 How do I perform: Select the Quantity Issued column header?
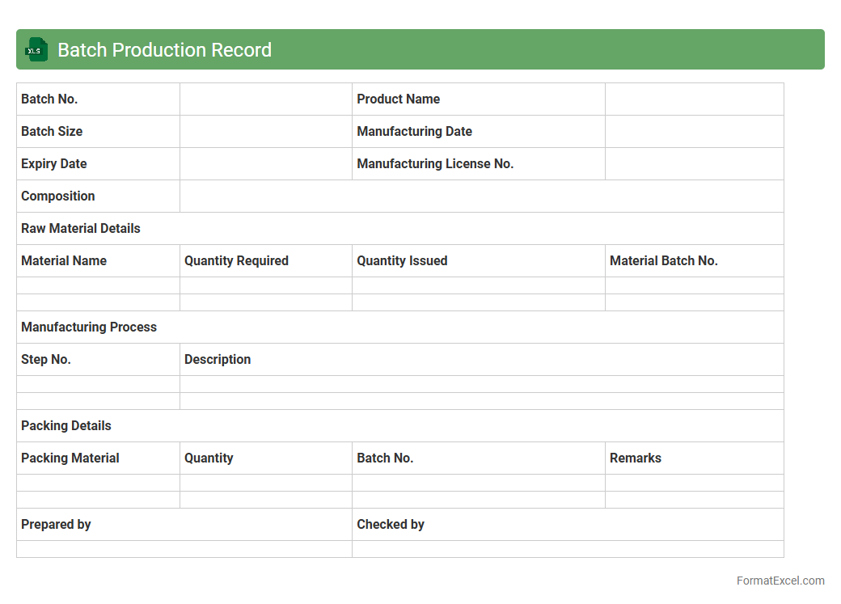[402, 260]
